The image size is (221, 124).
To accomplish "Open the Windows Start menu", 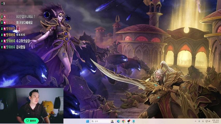I will (x=88, y=121).
